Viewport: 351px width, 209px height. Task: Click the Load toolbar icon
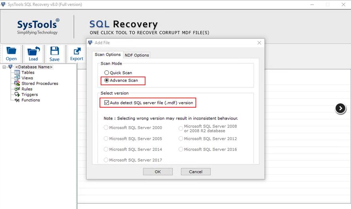pos(33,51)
